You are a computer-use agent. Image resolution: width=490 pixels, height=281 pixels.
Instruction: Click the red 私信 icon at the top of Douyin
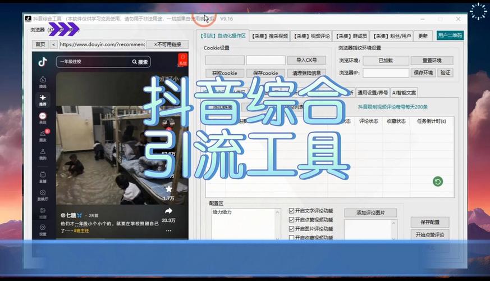[x=183, y=60]
